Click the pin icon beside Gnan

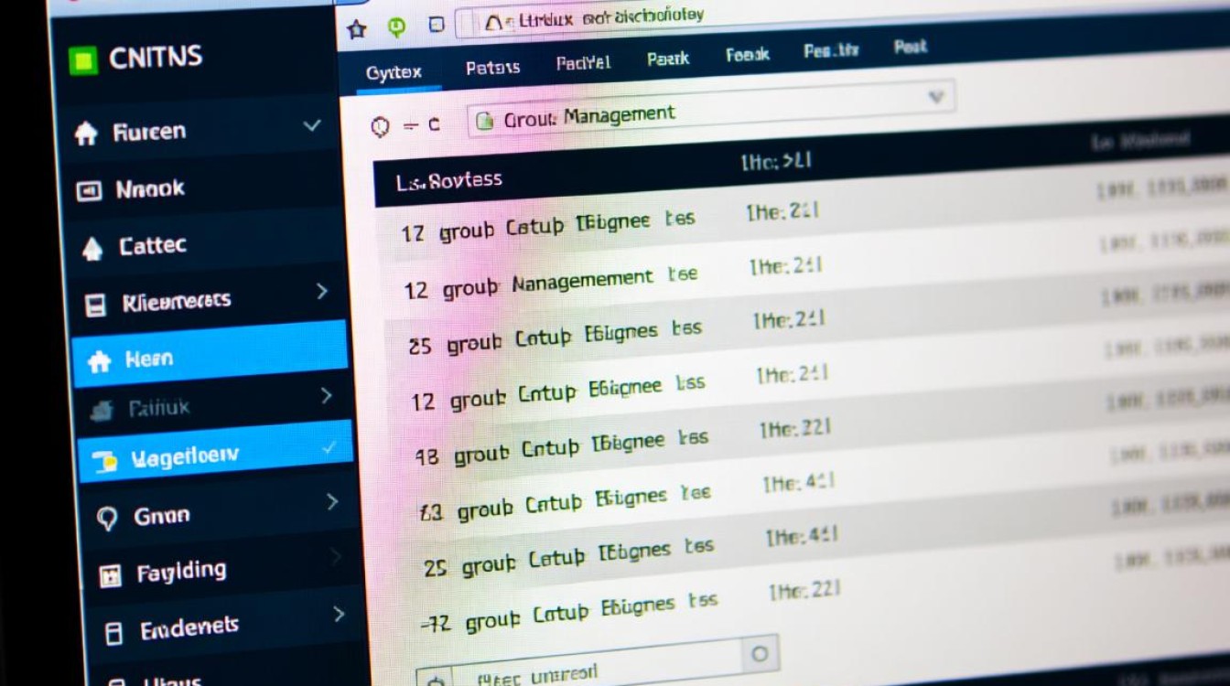107,520
